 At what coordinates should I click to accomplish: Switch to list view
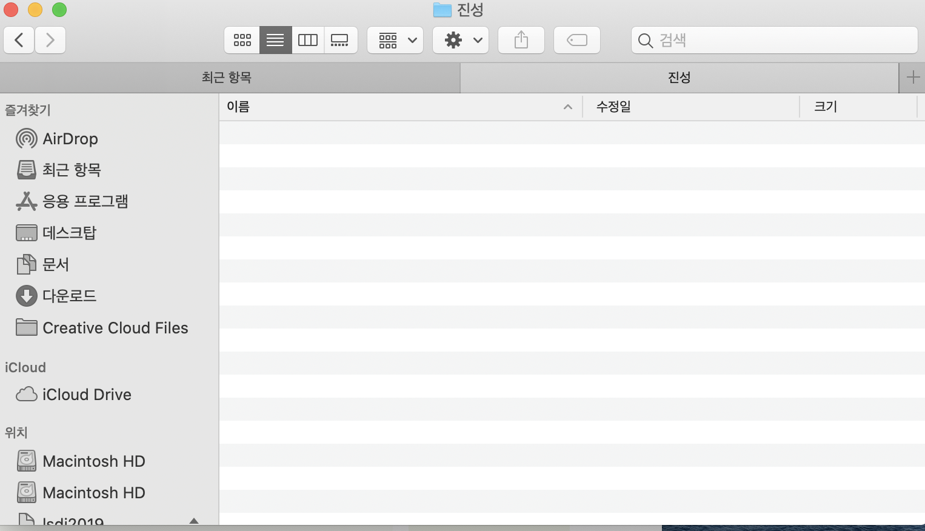pyautogui.click(x=276, y=41)
